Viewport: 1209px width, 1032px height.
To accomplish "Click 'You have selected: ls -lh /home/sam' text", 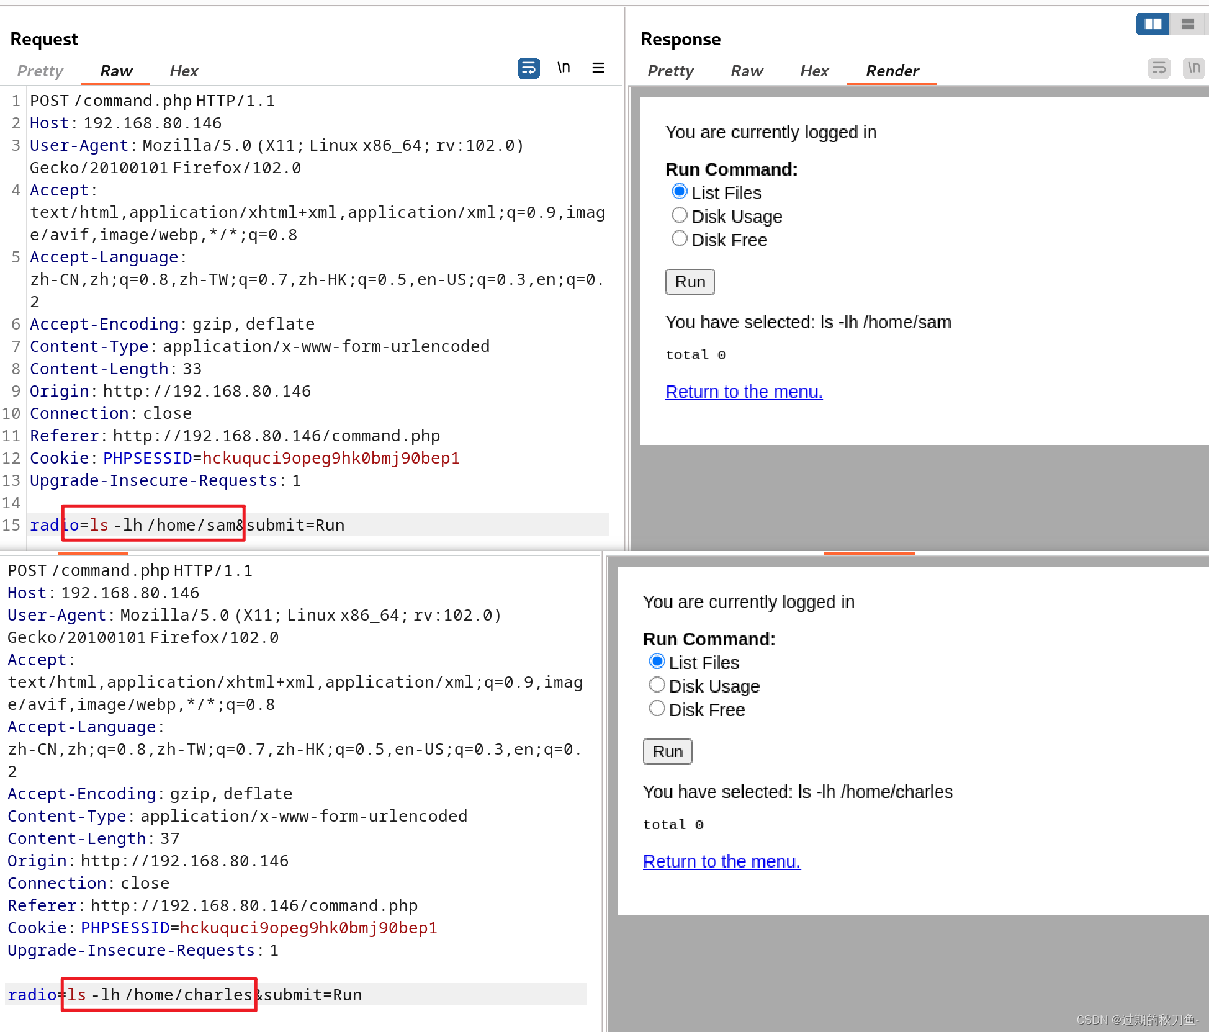I will (808, 322).
